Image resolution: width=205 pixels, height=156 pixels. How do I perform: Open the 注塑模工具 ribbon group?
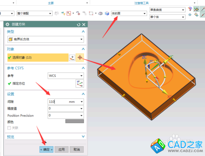(x=141, y=3)
